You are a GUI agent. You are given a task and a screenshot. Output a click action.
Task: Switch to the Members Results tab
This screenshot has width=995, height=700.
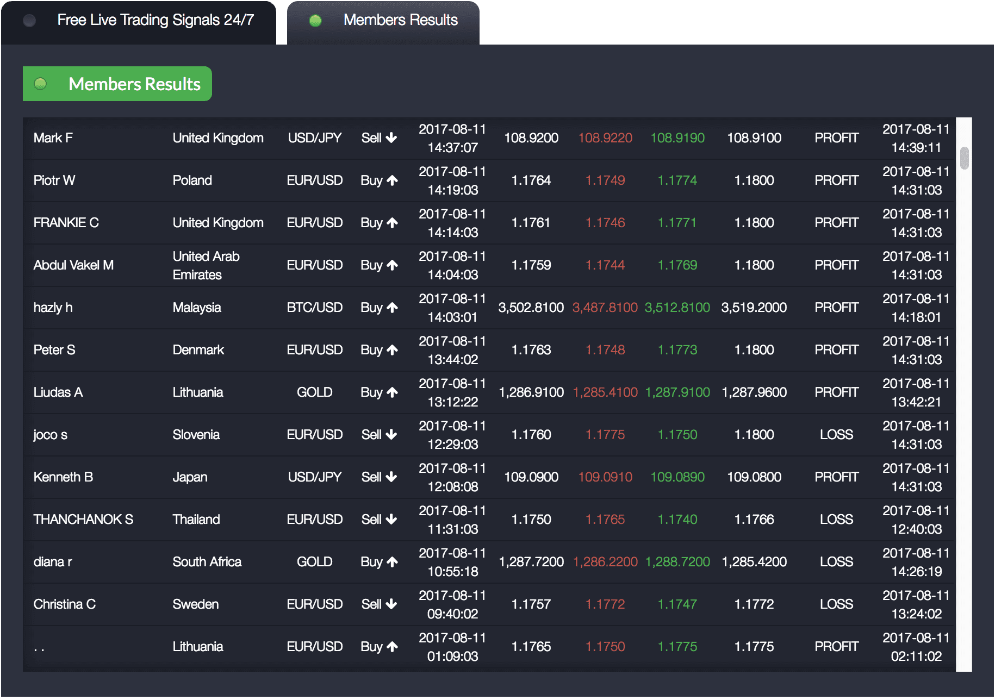coord(383,22)
